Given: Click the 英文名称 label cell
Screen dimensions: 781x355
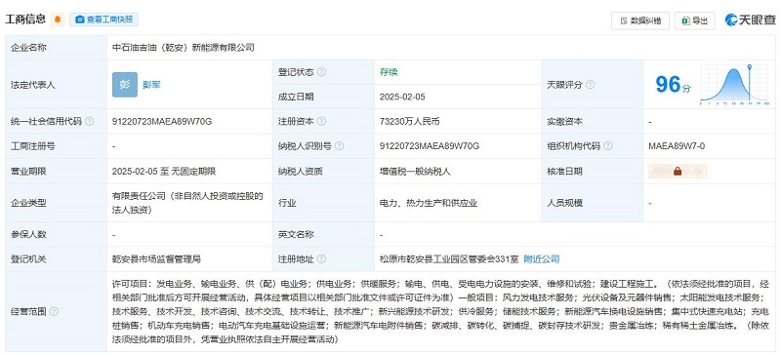Looking at the screenshot, I should point(324,234).
